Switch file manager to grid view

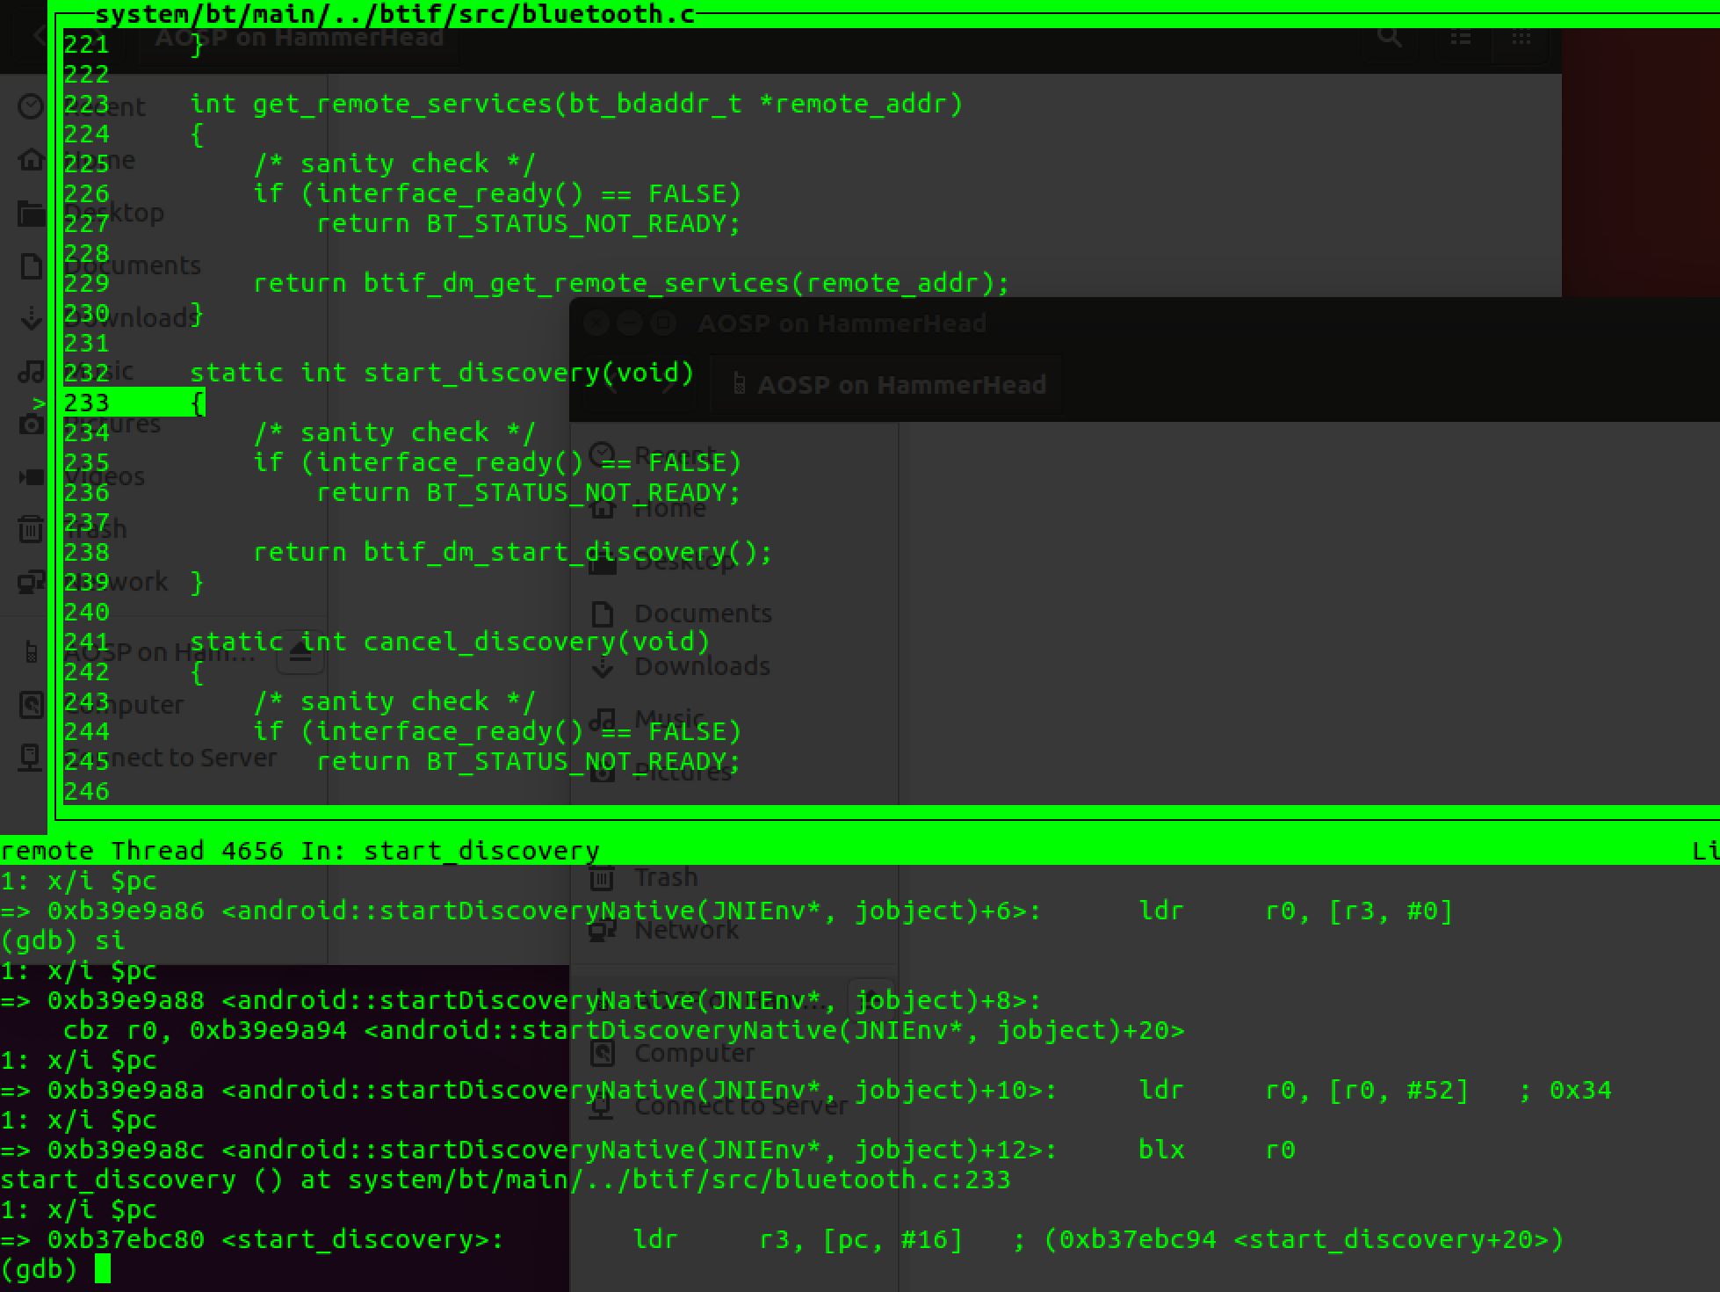point(1521,38)
